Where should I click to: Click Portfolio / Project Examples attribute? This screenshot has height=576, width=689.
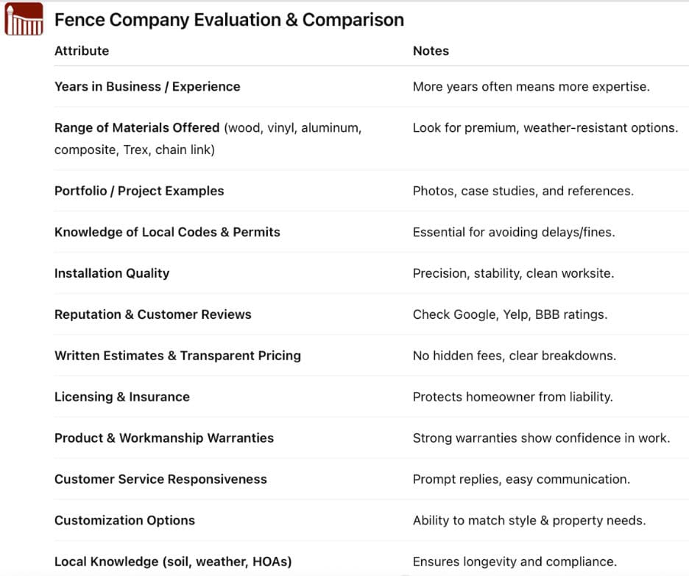coord(139,191)
